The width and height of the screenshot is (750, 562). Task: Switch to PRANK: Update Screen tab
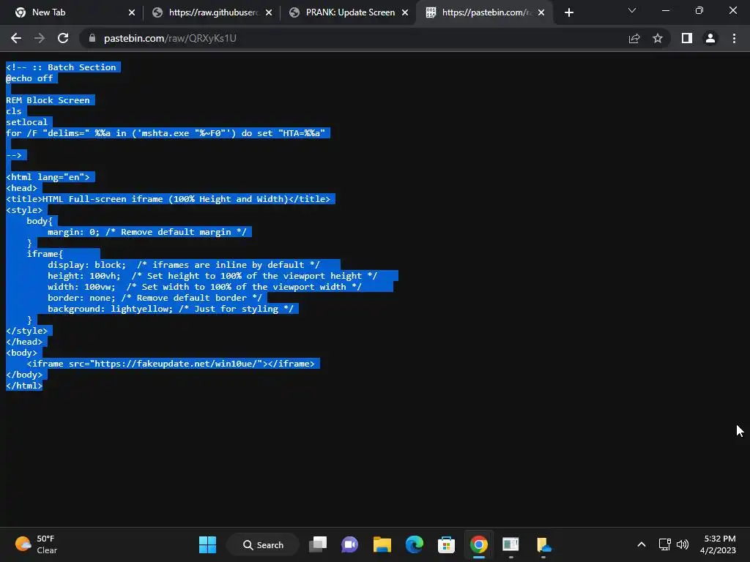pos(348,12)
